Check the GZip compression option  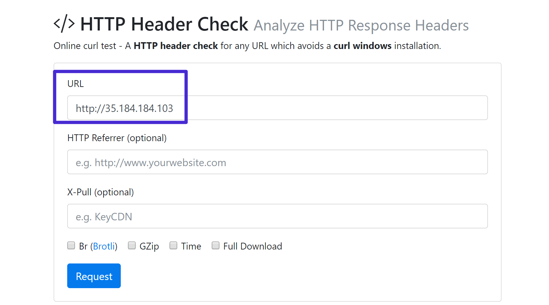tap(131, 246)
